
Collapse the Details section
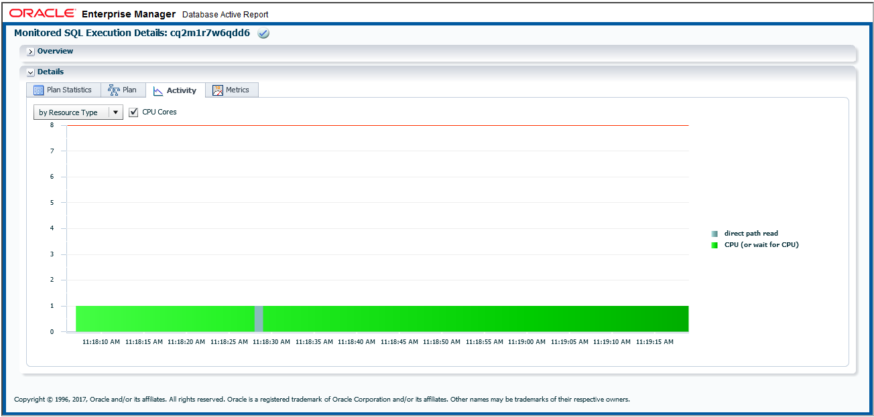(31, 72)
